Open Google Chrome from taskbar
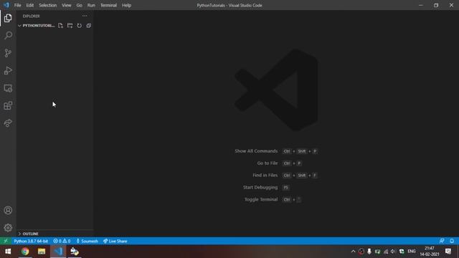 [25, 252]
